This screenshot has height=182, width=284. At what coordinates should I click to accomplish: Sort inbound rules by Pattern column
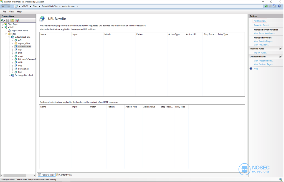151,34
